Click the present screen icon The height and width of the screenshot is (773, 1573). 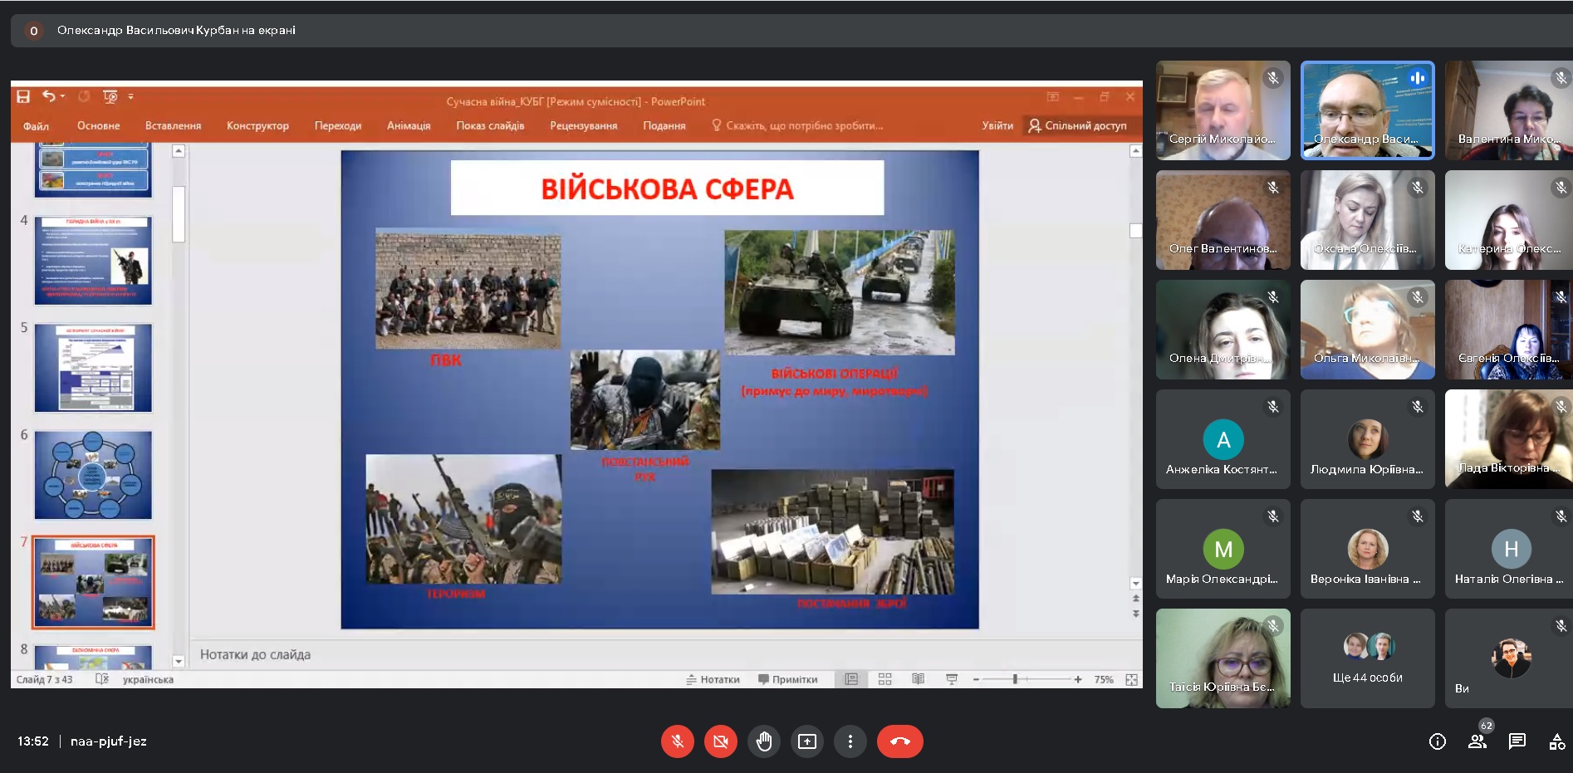click(807, 741)
